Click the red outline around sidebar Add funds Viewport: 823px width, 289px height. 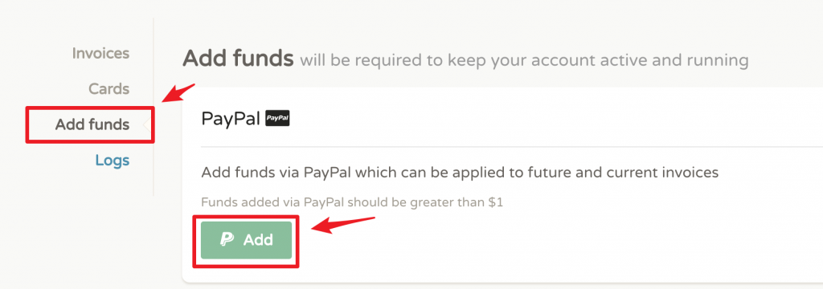90,107
